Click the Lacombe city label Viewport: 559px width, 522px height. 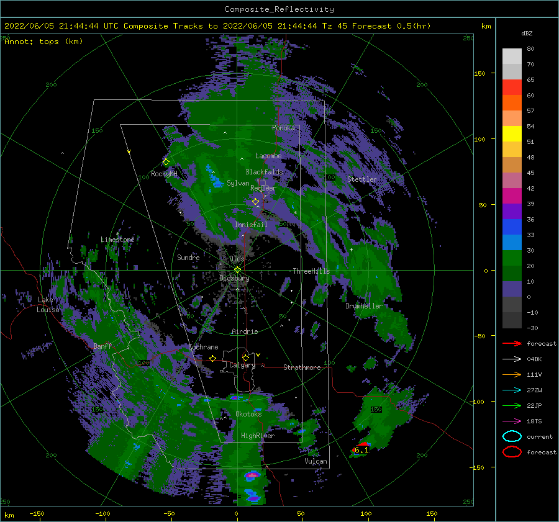268,156
